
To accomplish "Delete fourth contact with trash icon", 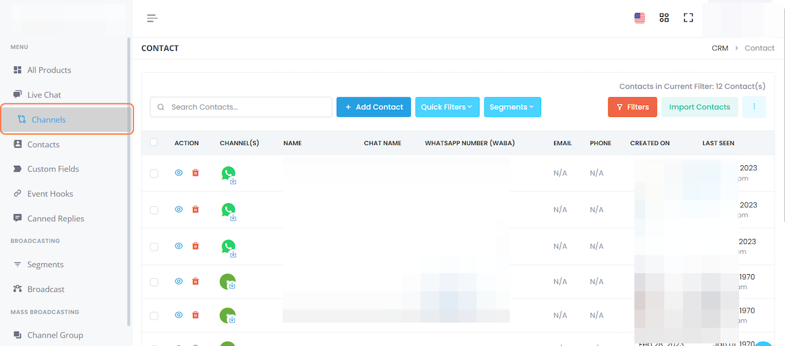I will pyautogui.click(x=195, y=281).
